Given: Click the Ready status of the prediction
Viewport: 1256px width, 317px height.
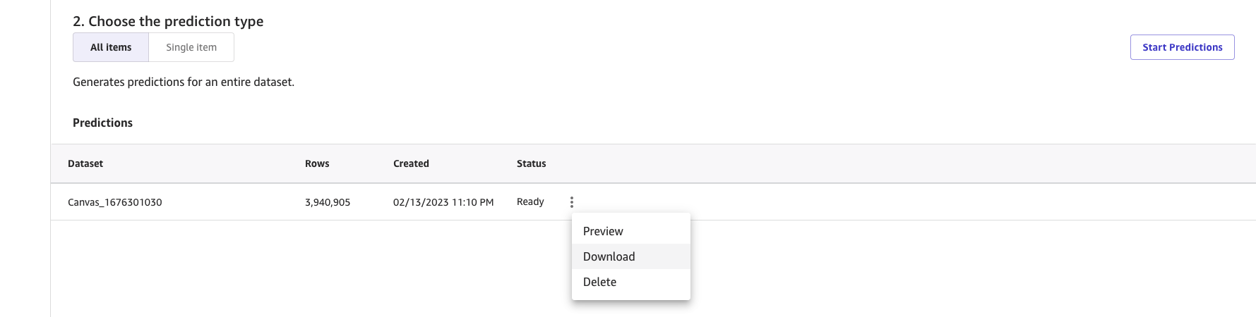Looking at the screenshot, I should pos(530,201).
